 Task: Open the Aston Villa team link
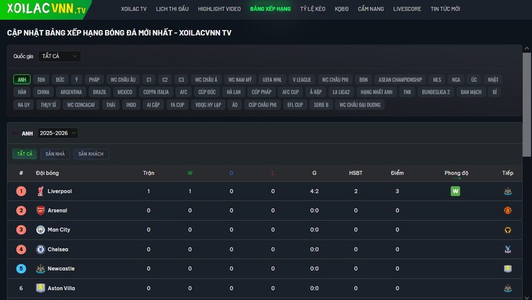pos(61,288)
